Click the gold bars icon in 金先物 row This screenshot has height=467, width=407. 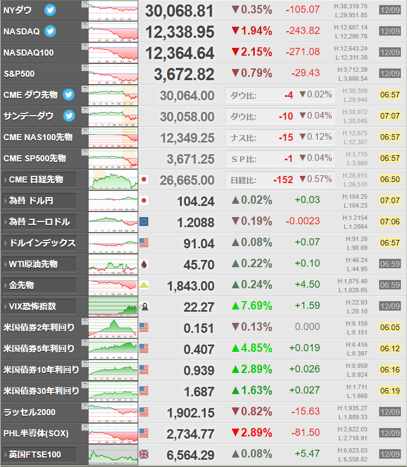pyautogui.click(x=144, y=285)
